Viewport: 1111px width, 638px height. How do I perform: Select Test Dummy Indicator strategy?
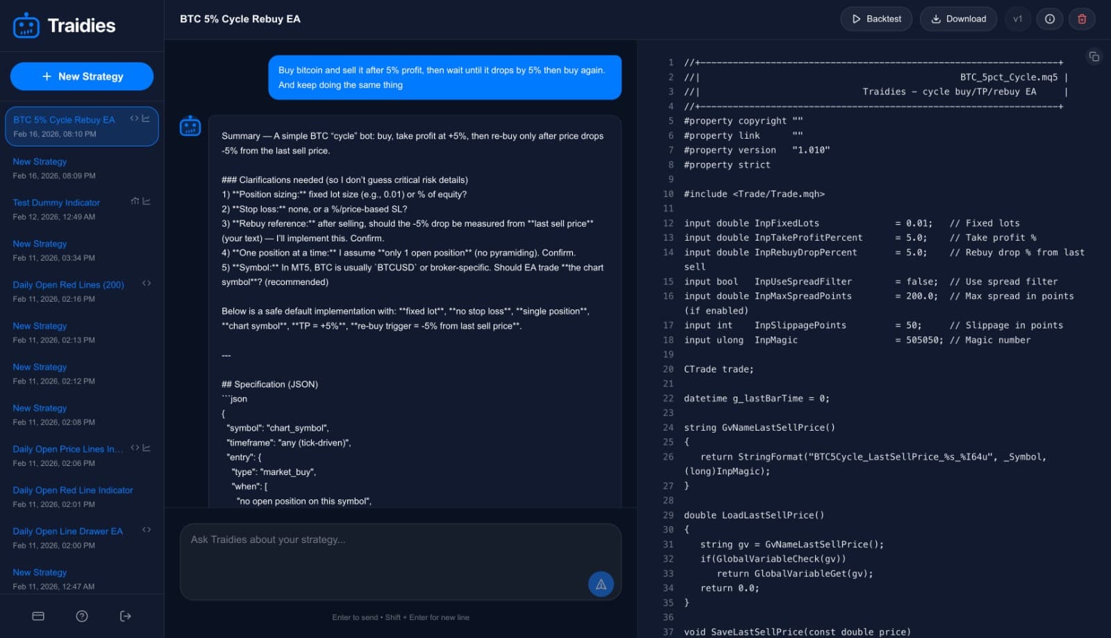point(56,202)
